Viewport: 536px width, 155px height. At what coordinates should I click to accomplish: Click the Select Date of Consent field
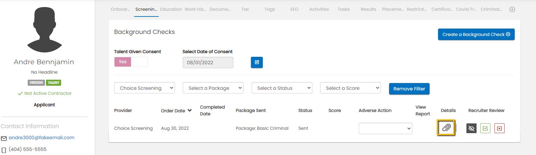point(208,63)
